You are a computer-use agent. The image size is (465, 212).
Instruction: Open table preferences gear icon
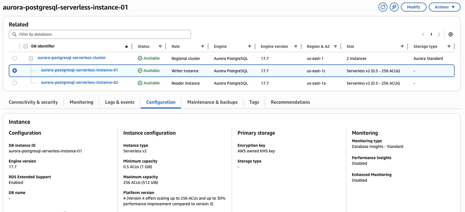coord(450,34)
